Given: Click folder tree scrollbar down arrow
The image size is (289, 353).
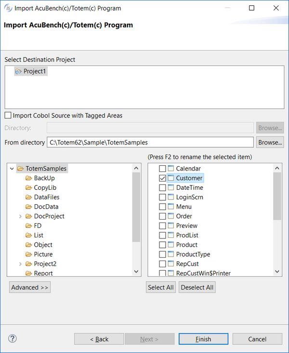Looking at the screenshot, I should 136,272.
